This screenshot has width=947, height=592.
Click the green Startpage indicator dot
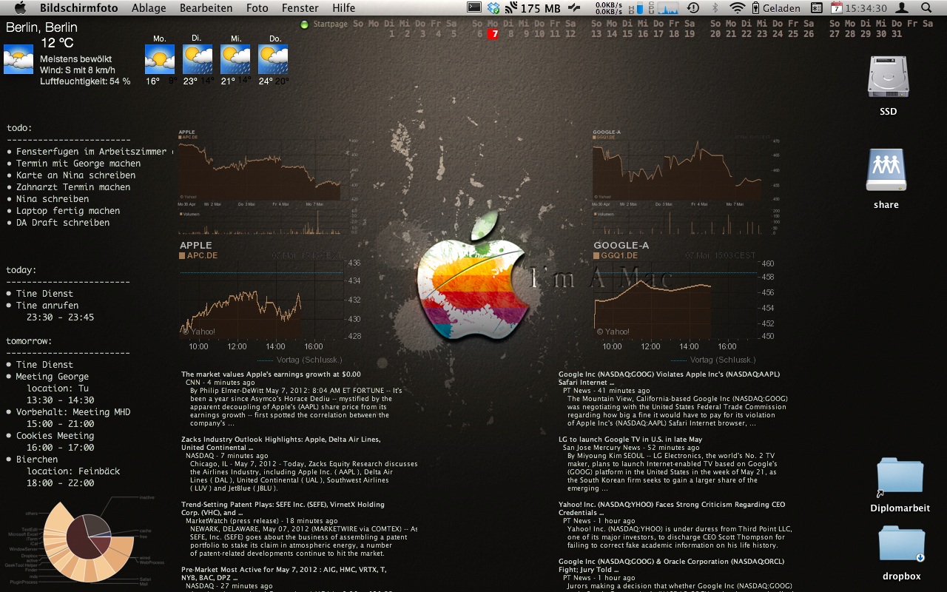[x=304, y=24]
